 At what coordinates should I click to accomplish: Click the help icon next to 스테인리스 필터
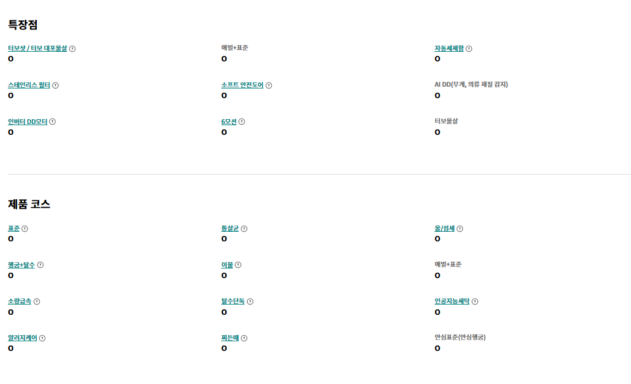(55, 85)
